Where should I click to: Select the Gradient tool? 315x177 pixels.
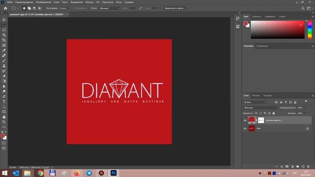[x=4, y=81]
